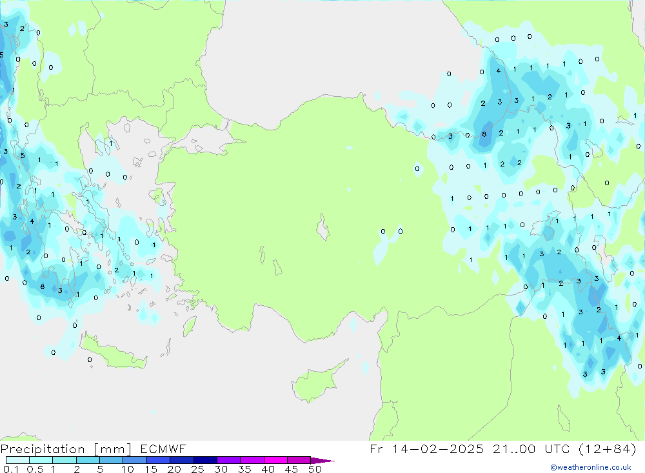Click the 35–40 mm legend color box
645x473 pixels.
pos(252,460)
